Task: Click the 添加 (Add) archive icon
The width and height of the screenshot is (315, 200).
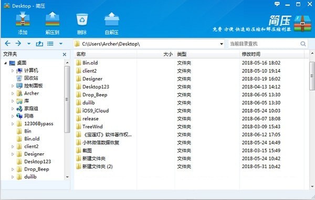Action: [23, 19]
